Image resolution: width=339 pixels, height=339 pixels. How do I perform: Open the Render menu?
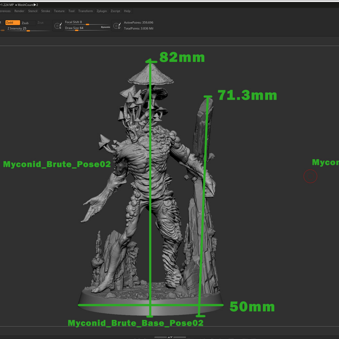pyautogui.click(x=19, y=11)
